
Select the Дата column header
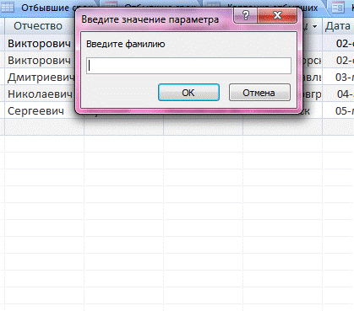pos(338,26)
